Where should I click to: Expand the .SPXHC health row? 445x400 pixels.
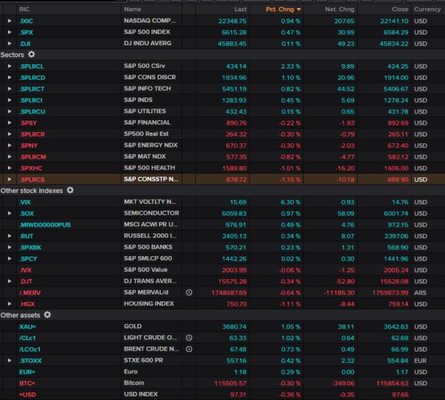tap(9, 168)
